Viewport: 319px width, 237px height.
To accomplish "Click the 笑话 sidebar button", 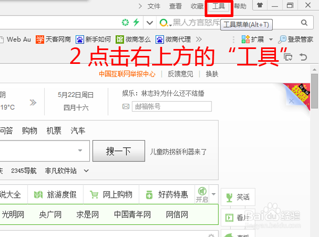I will (238, 197).
